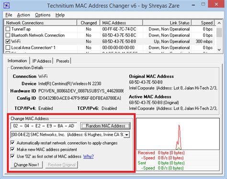This screenshot has width=227, height=179.
Task: Click 'Up, Non Operational' link status cell
Action: coord(172,42)
